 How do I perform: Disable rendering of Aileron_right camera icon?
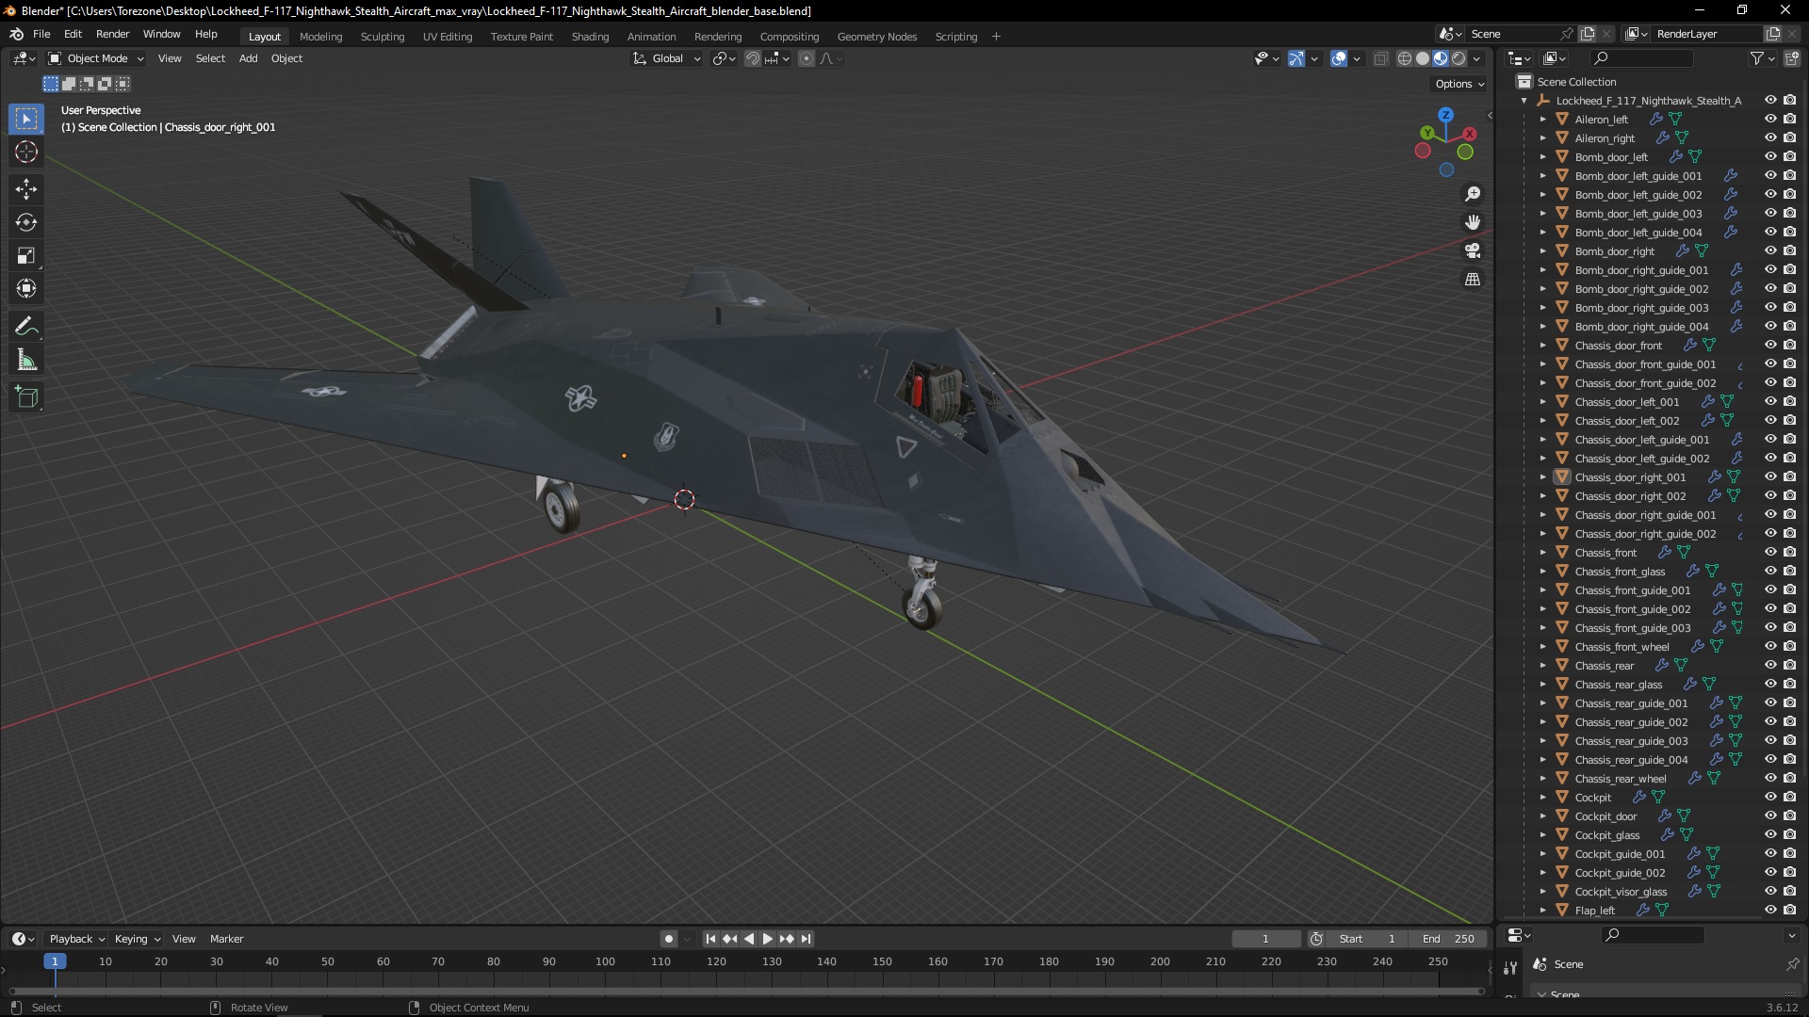(x=1789, y=137)
